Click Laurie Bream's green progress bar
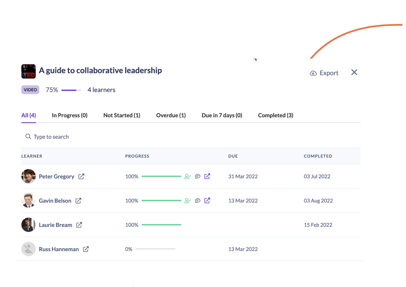The height and width of the screenshot is (287, 406). click(x=161, y=225)
